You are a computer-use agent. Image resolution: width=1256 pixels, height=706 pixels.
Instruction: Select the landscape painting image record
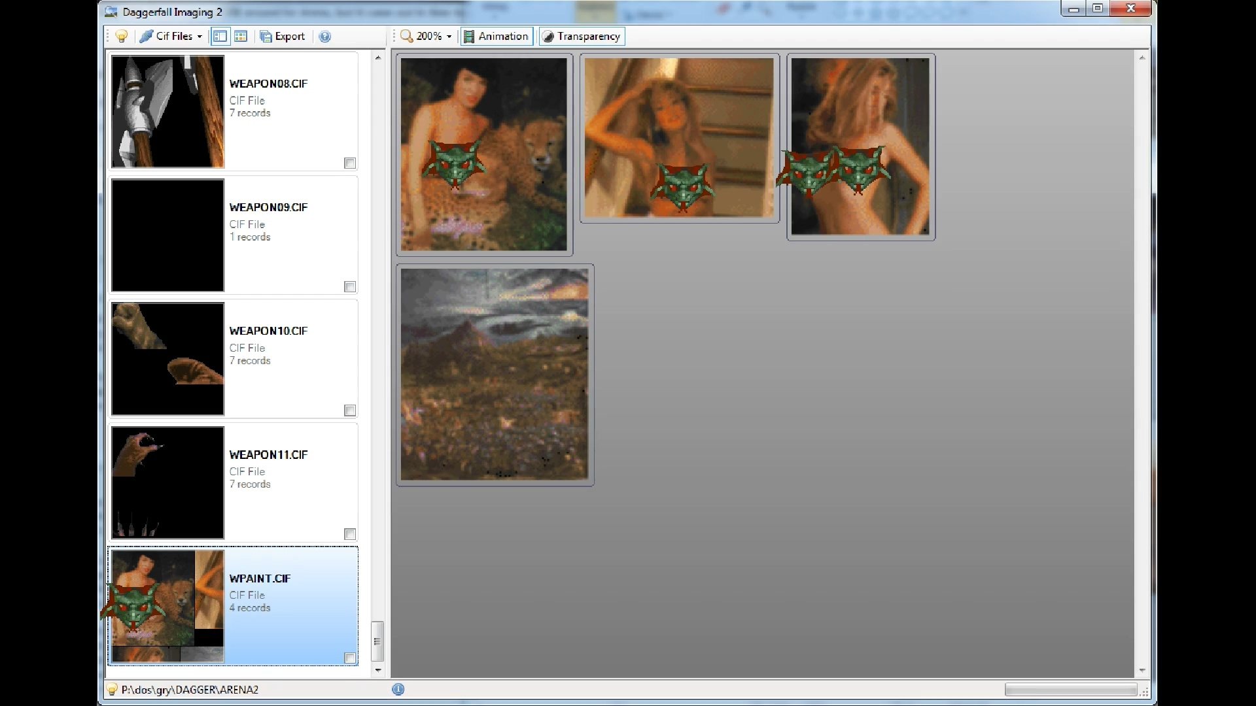[x=495, y=375]
